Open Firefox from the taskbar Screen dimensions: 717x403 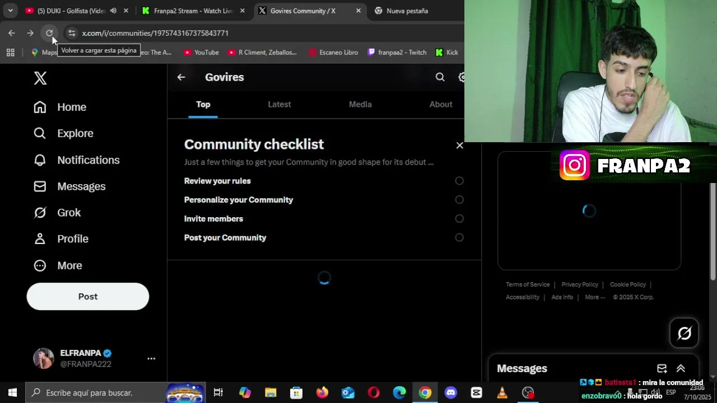pyautogui.click(x=322, y=392)
